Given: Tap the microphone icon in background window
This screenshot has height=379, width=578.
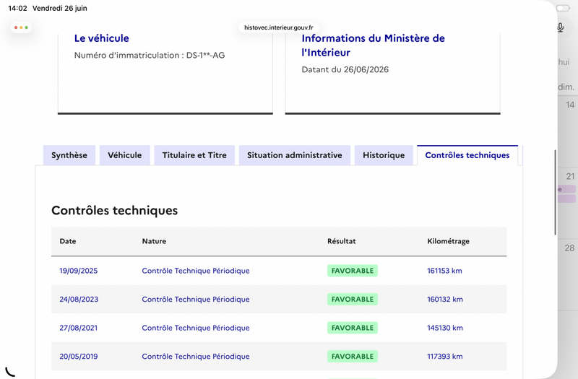Looking at the screenshot, I should (x=561, y=27).
